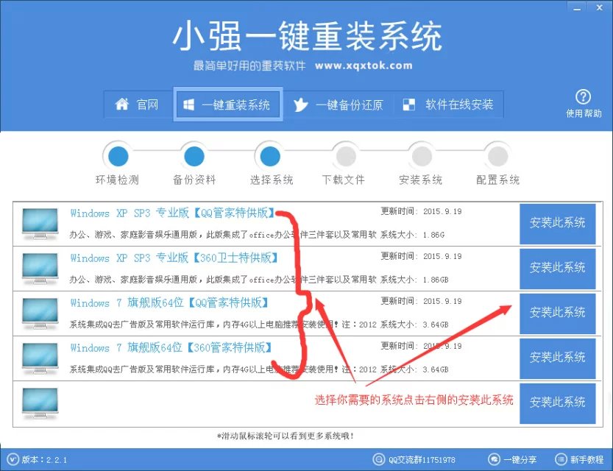Image resolution: width=613 pixels, height=471 pixels.
Task: Click the 备份资料 step circle icon
Action: coord(194,156)
